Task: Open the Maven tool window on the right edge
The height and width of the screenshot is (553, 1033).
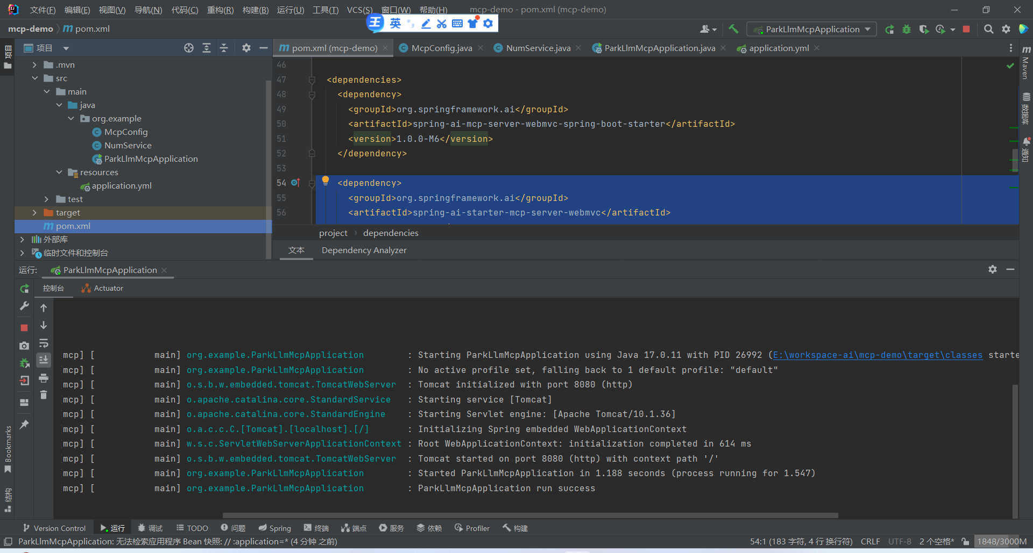Action: coord(1026,62)
